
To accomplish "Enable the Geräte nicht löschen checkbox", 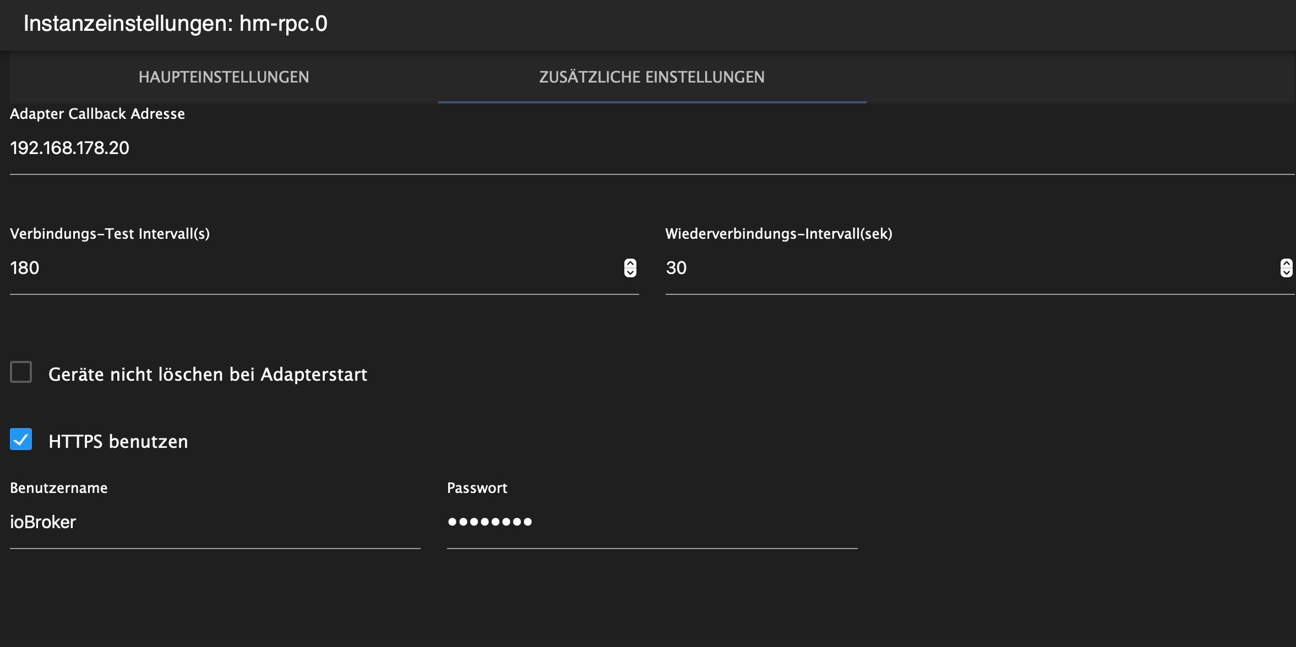I will 21,372.
